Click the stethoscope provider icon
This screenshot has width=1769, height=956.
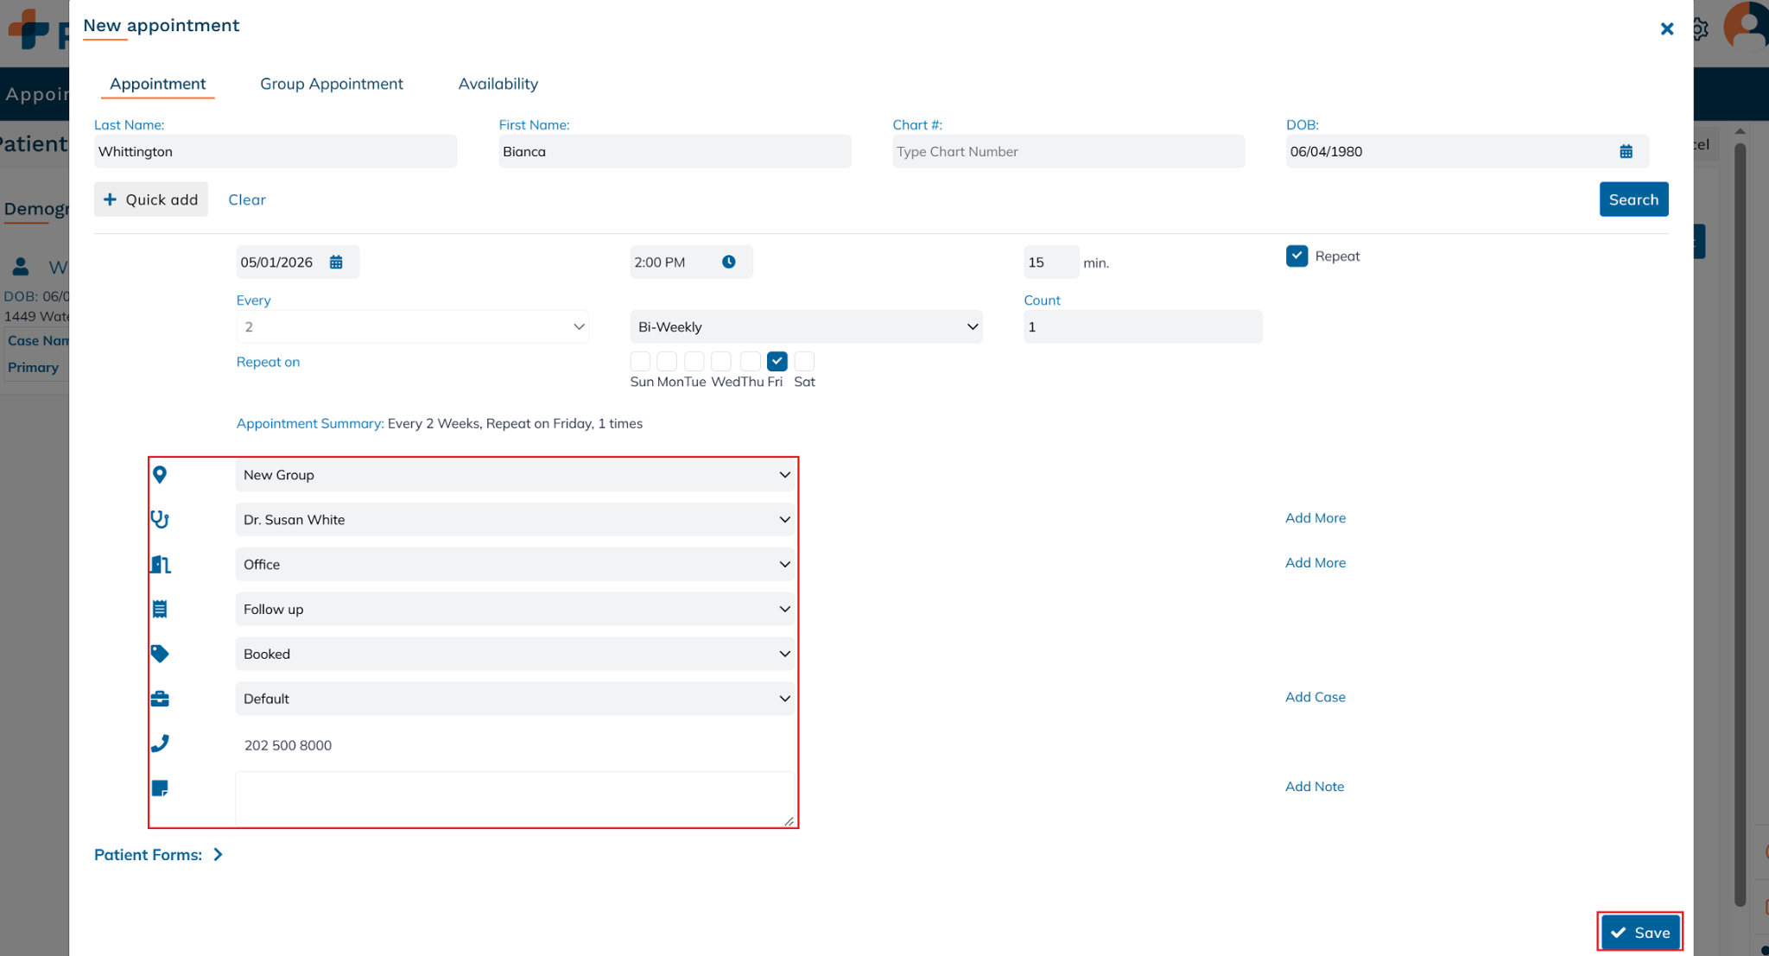[x=160, y=520]
